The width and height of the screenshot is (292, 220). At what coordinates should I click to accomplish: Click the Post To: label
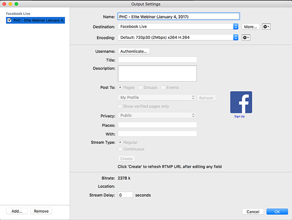pos(108,88)
